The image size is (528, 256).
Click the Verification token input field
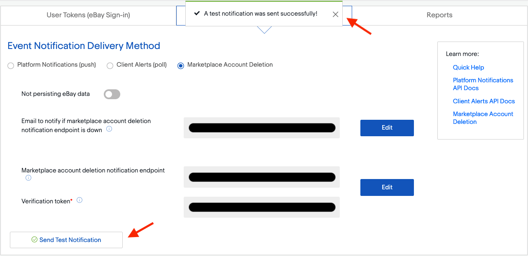(262, 207)
